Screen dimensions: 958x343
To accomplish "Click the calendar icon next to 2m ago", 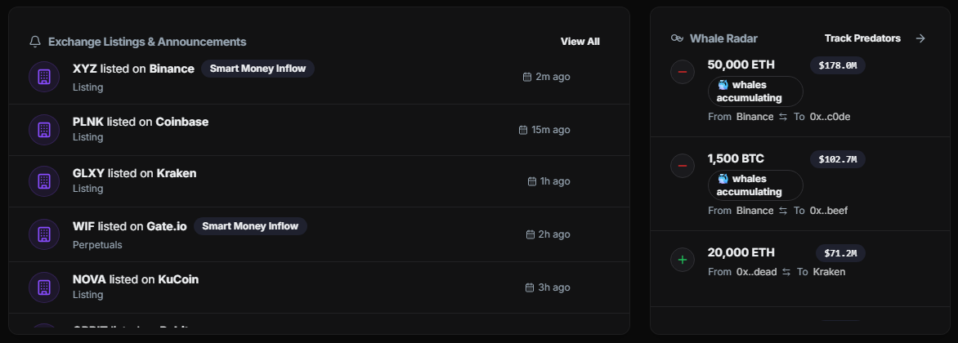I will point(527,77).
